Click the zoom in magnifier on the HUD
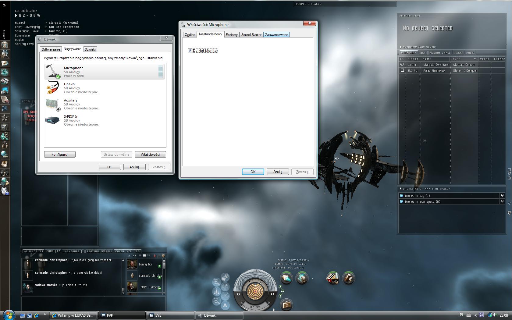 click(216, 282)
